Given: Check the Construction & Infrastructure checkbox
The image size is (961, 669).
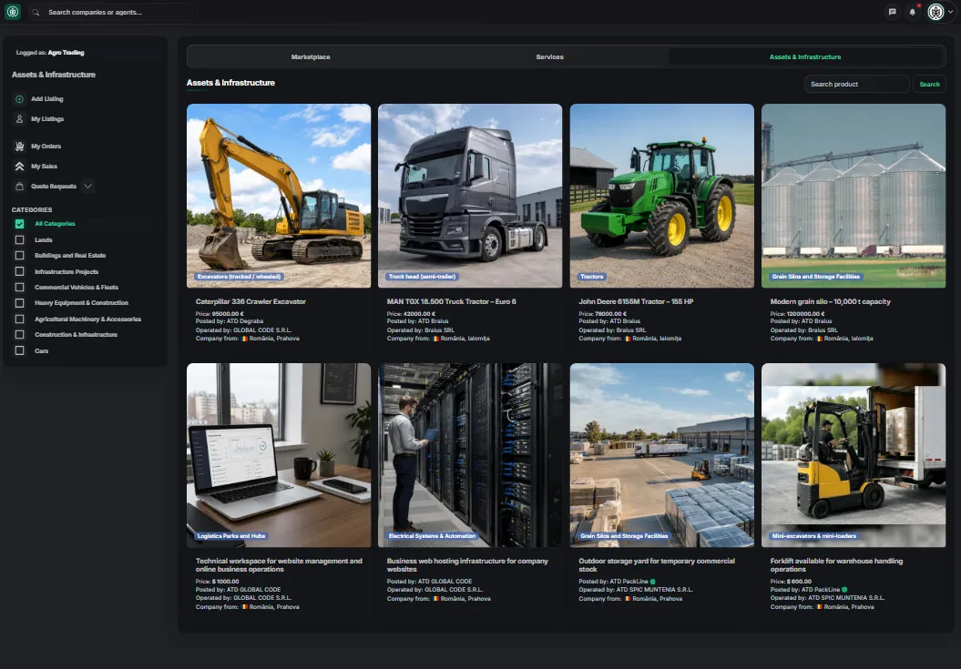Looking at the screenshot, I should click(x=20, y=335).
